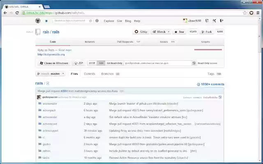The image size is (263, 164).
Task: Click Help in the top navigation
Action: 137,21
